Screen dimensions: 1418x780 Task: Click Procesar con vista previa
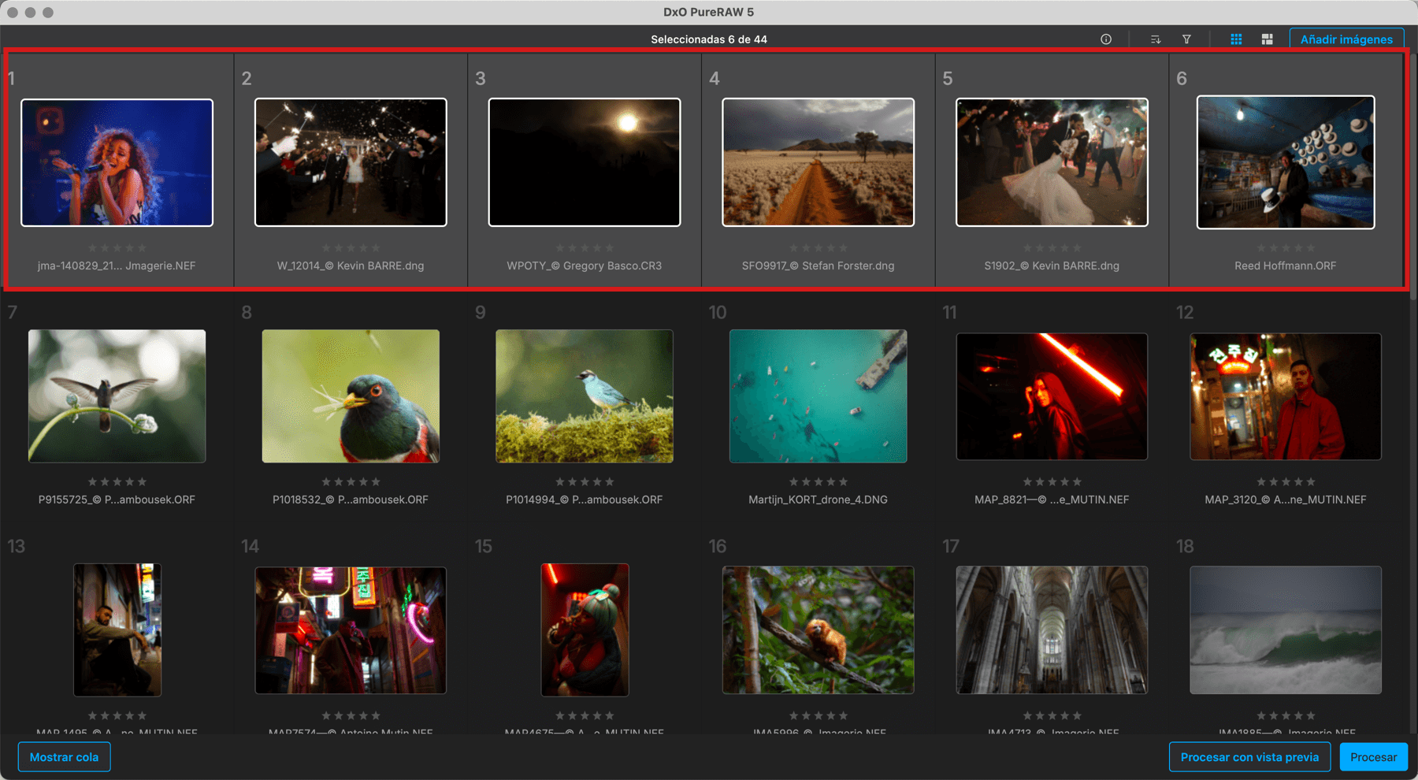click(1249, 757)
